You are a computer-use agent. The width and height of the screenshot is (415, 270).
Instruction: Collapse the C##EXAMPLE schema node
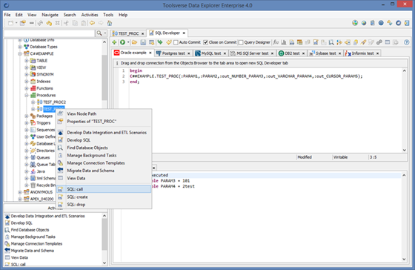coord(20,54)
